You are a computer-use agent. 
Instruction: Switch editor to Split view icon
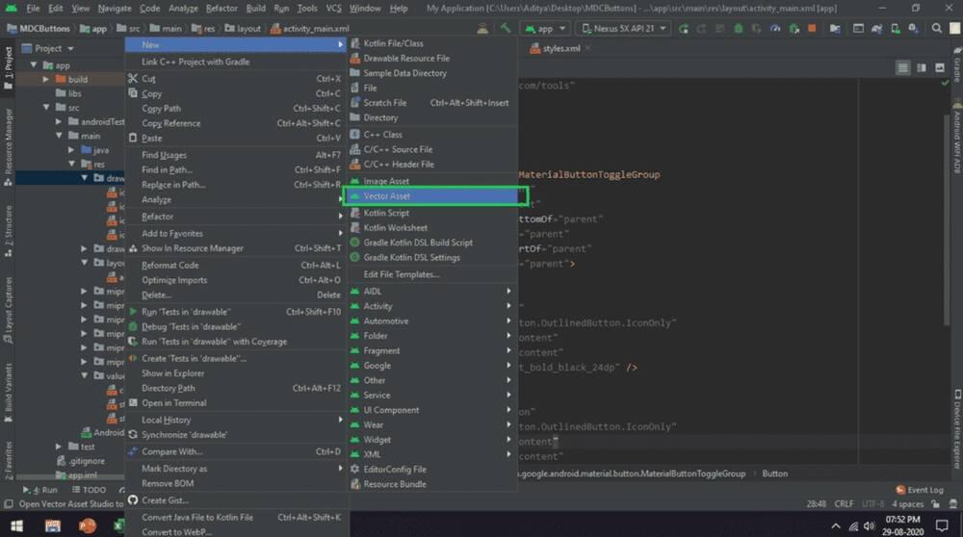[922, 68]
